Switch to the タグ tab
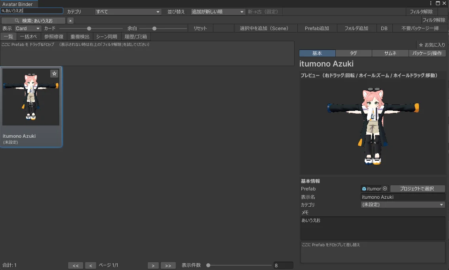The width and height of the screenshot is (449, 270). tap(354, 53)
